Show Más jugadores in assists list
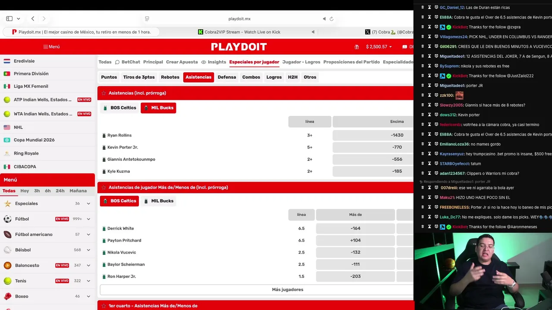 287,290
